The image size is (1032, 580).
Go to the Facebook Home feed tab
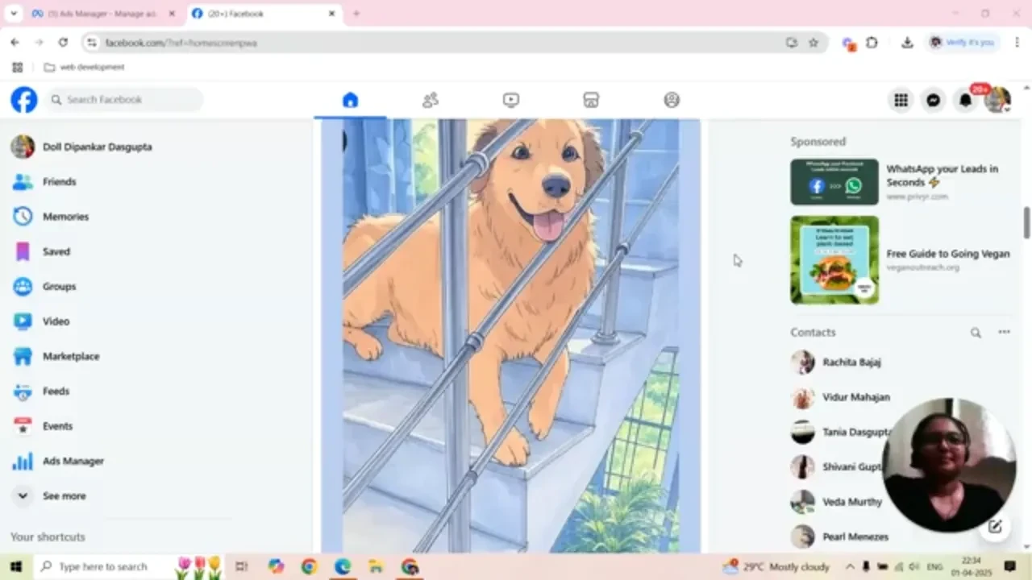click(350, 100)
